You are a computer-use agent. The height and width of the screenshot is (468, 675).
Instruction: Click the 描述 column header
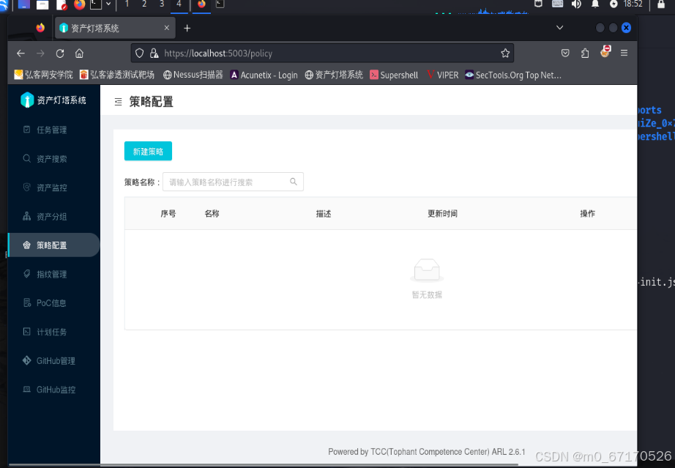tap(324, 214)
